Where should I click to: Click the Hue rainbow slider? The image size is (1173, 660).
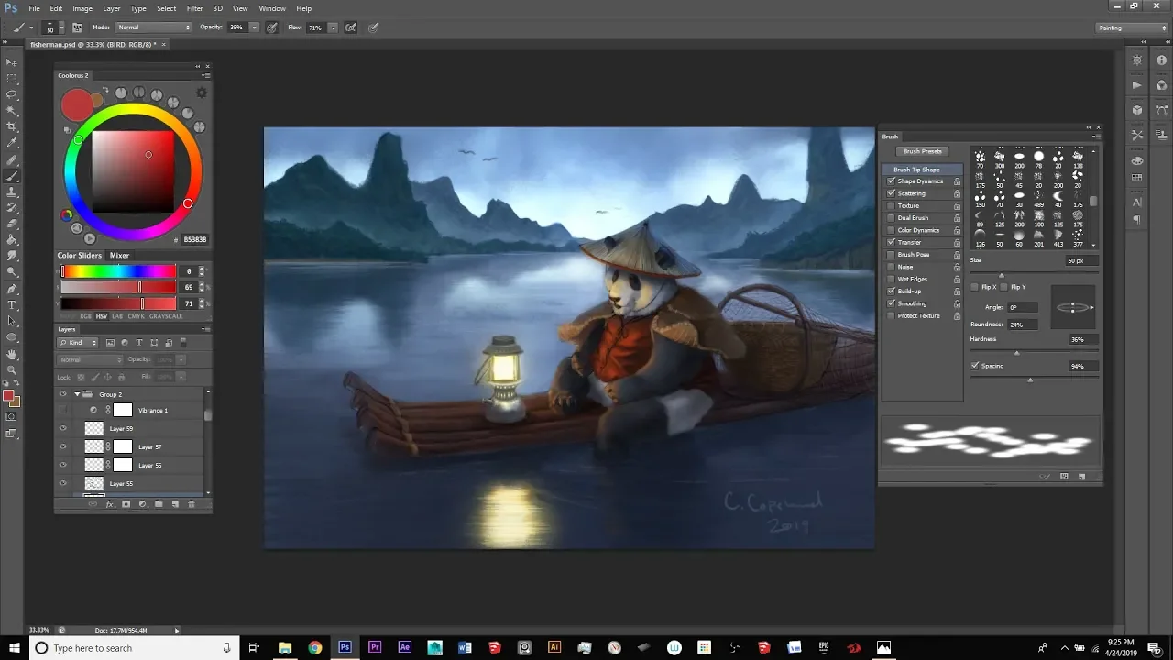tap(118, 271)
